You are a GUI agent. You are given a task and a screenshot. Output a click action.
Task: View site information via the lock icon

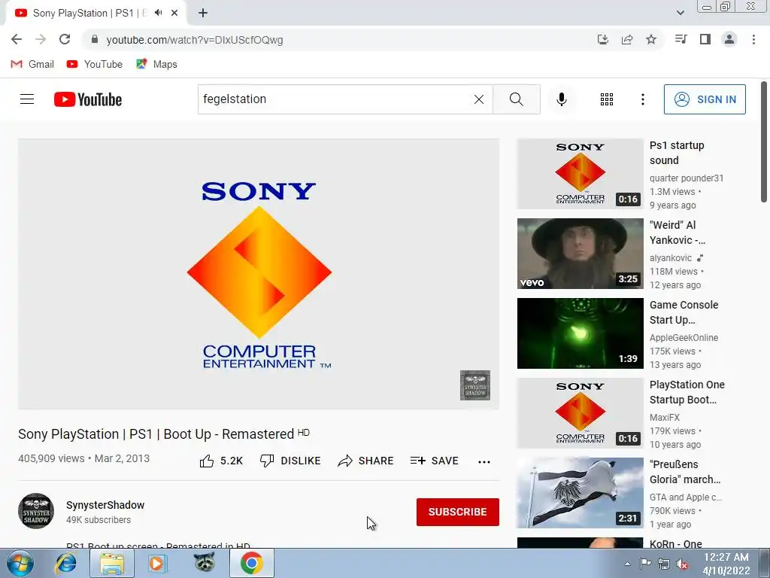pyautogui.click(x=94, y=39)
